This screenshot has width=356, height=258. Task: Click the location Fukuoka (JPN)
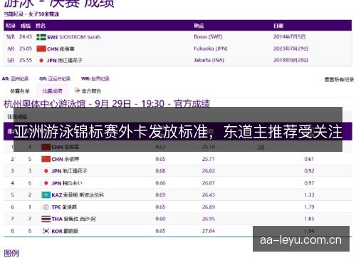coord(211,48)
